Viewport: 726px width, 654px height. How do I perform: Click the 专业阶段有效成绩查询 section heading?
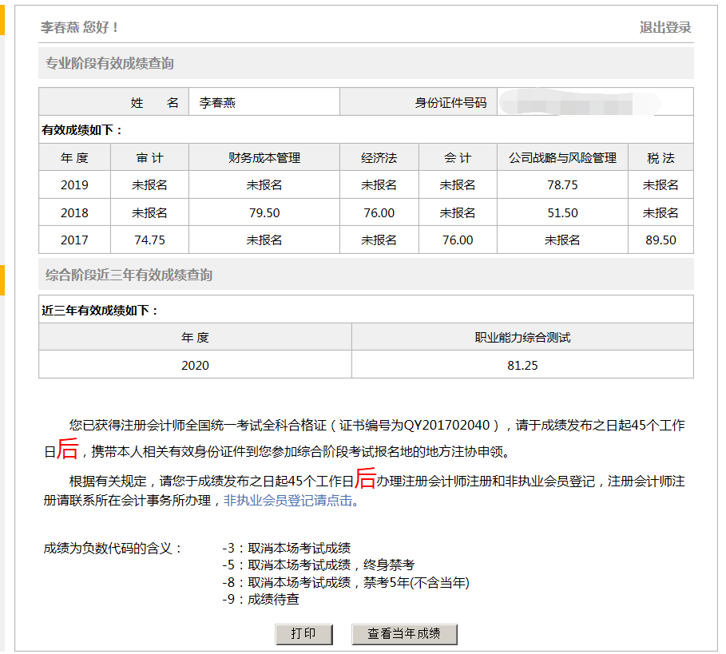click(110, 64)
